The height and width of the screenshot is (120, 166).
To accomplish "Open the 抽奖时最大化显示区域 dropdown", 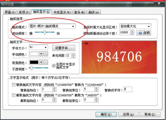I will 149,27.
